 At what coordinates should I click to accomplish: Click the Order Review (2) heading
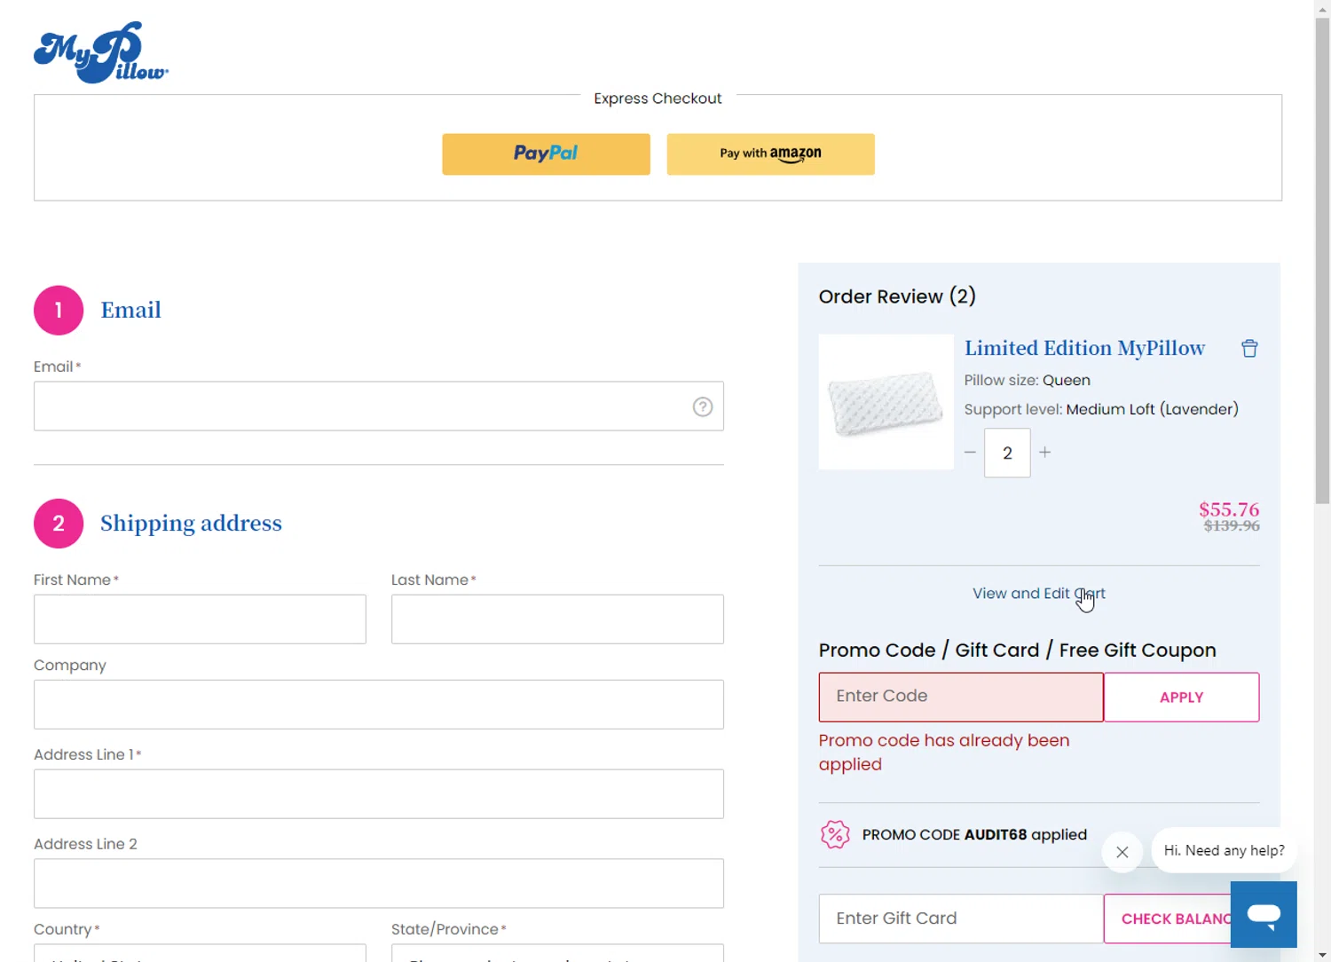click(897, 296)
